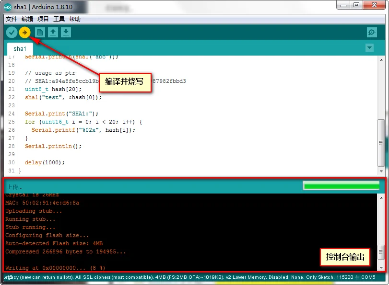Viewport: 389px width, 285px height.
Task: Open a sketch with up-arrow icon
Action: coord(53,33)
